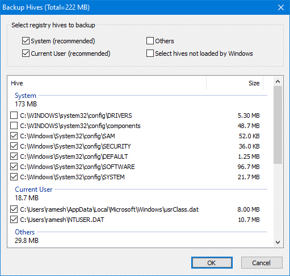Uncheck the DEFAULT hive checkbox
The width and height of the screenshot is (290, 276).
(14, 156)
